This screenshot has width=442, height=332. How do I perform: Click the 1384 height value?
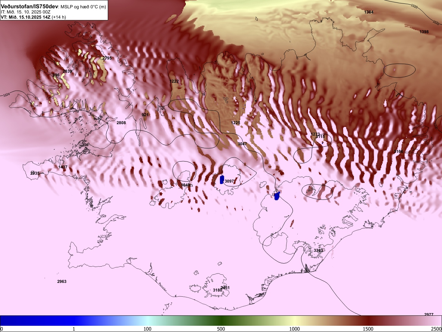point(369,12)
